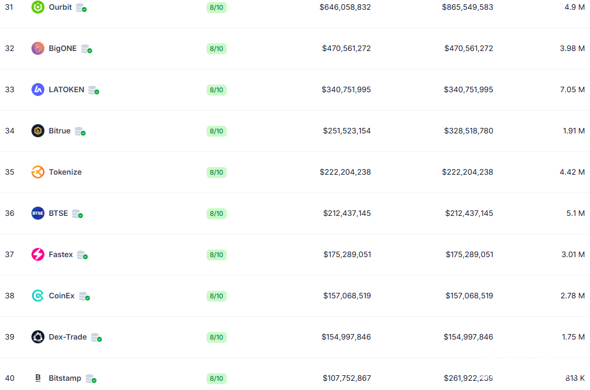The width and height of the screenshot is (590, 390).
Task: Open the Tokenize exchange name link
Action: 65,172
